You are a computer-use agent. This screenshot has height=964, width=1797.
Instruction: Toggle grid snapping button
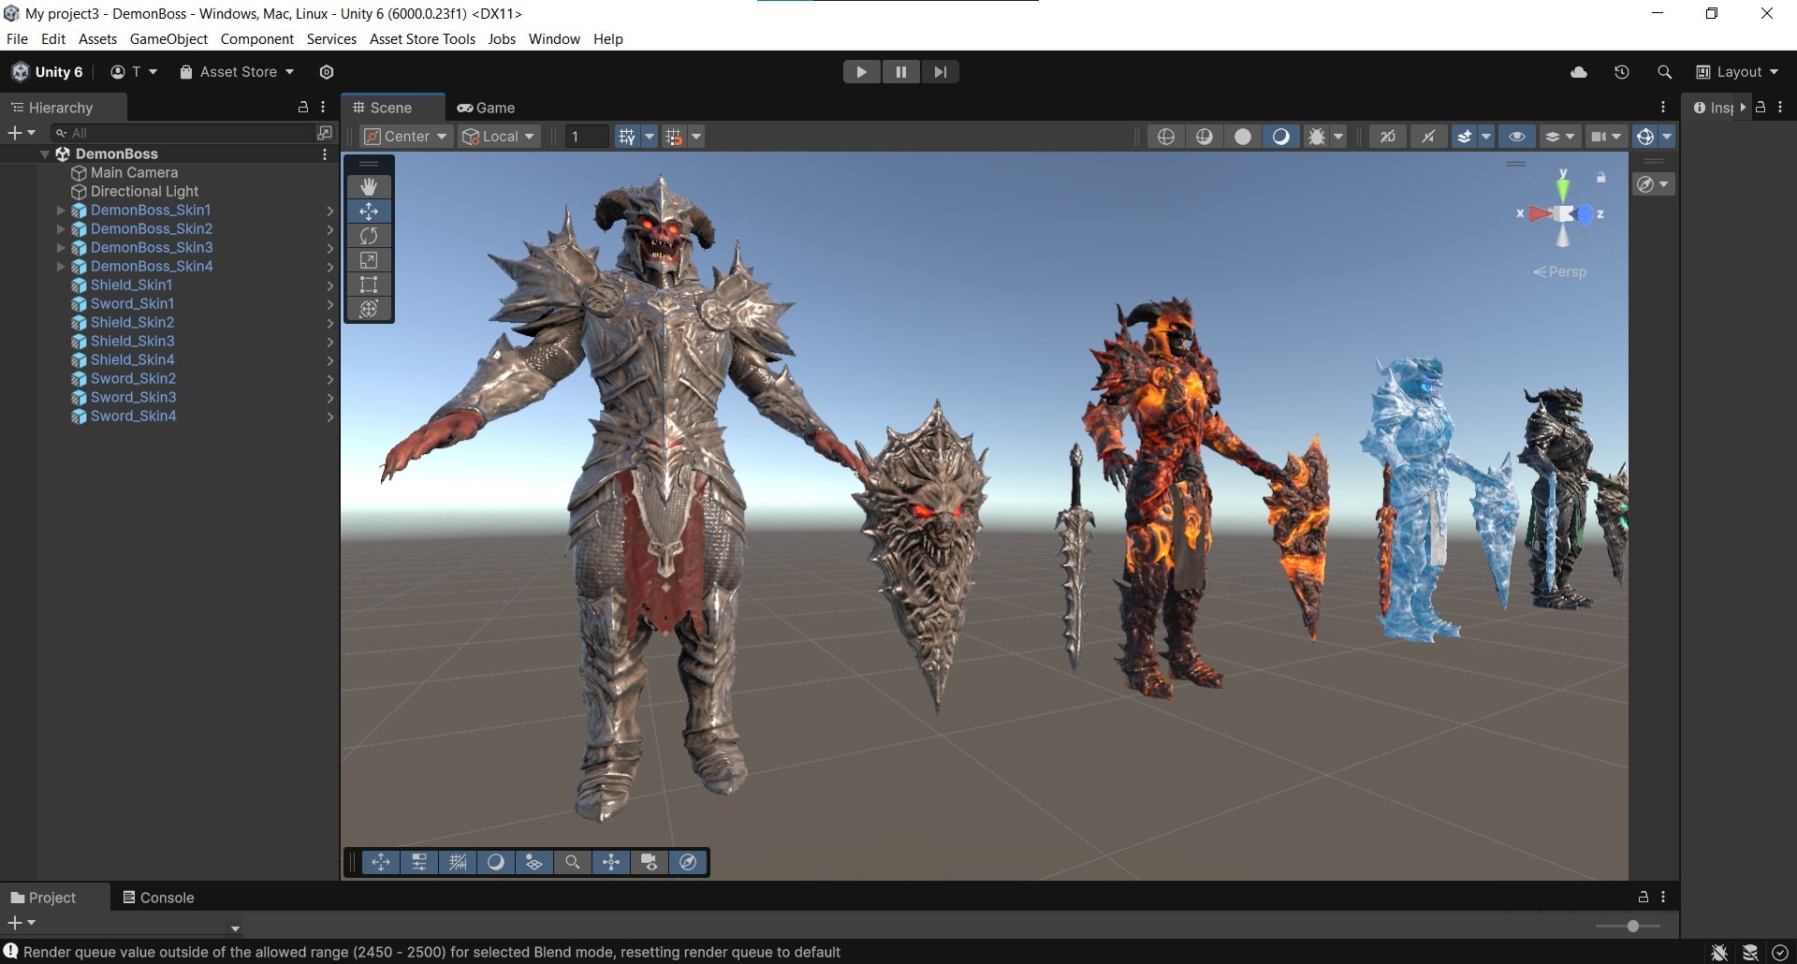click(x=674, y=137)
